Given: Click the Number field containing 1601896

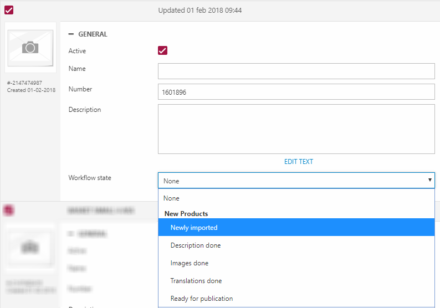Looking at the screenshot, I should point(296,92).
